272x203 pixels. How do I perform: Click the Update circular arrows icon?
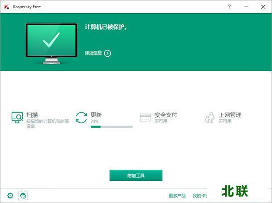coord(81,118)
